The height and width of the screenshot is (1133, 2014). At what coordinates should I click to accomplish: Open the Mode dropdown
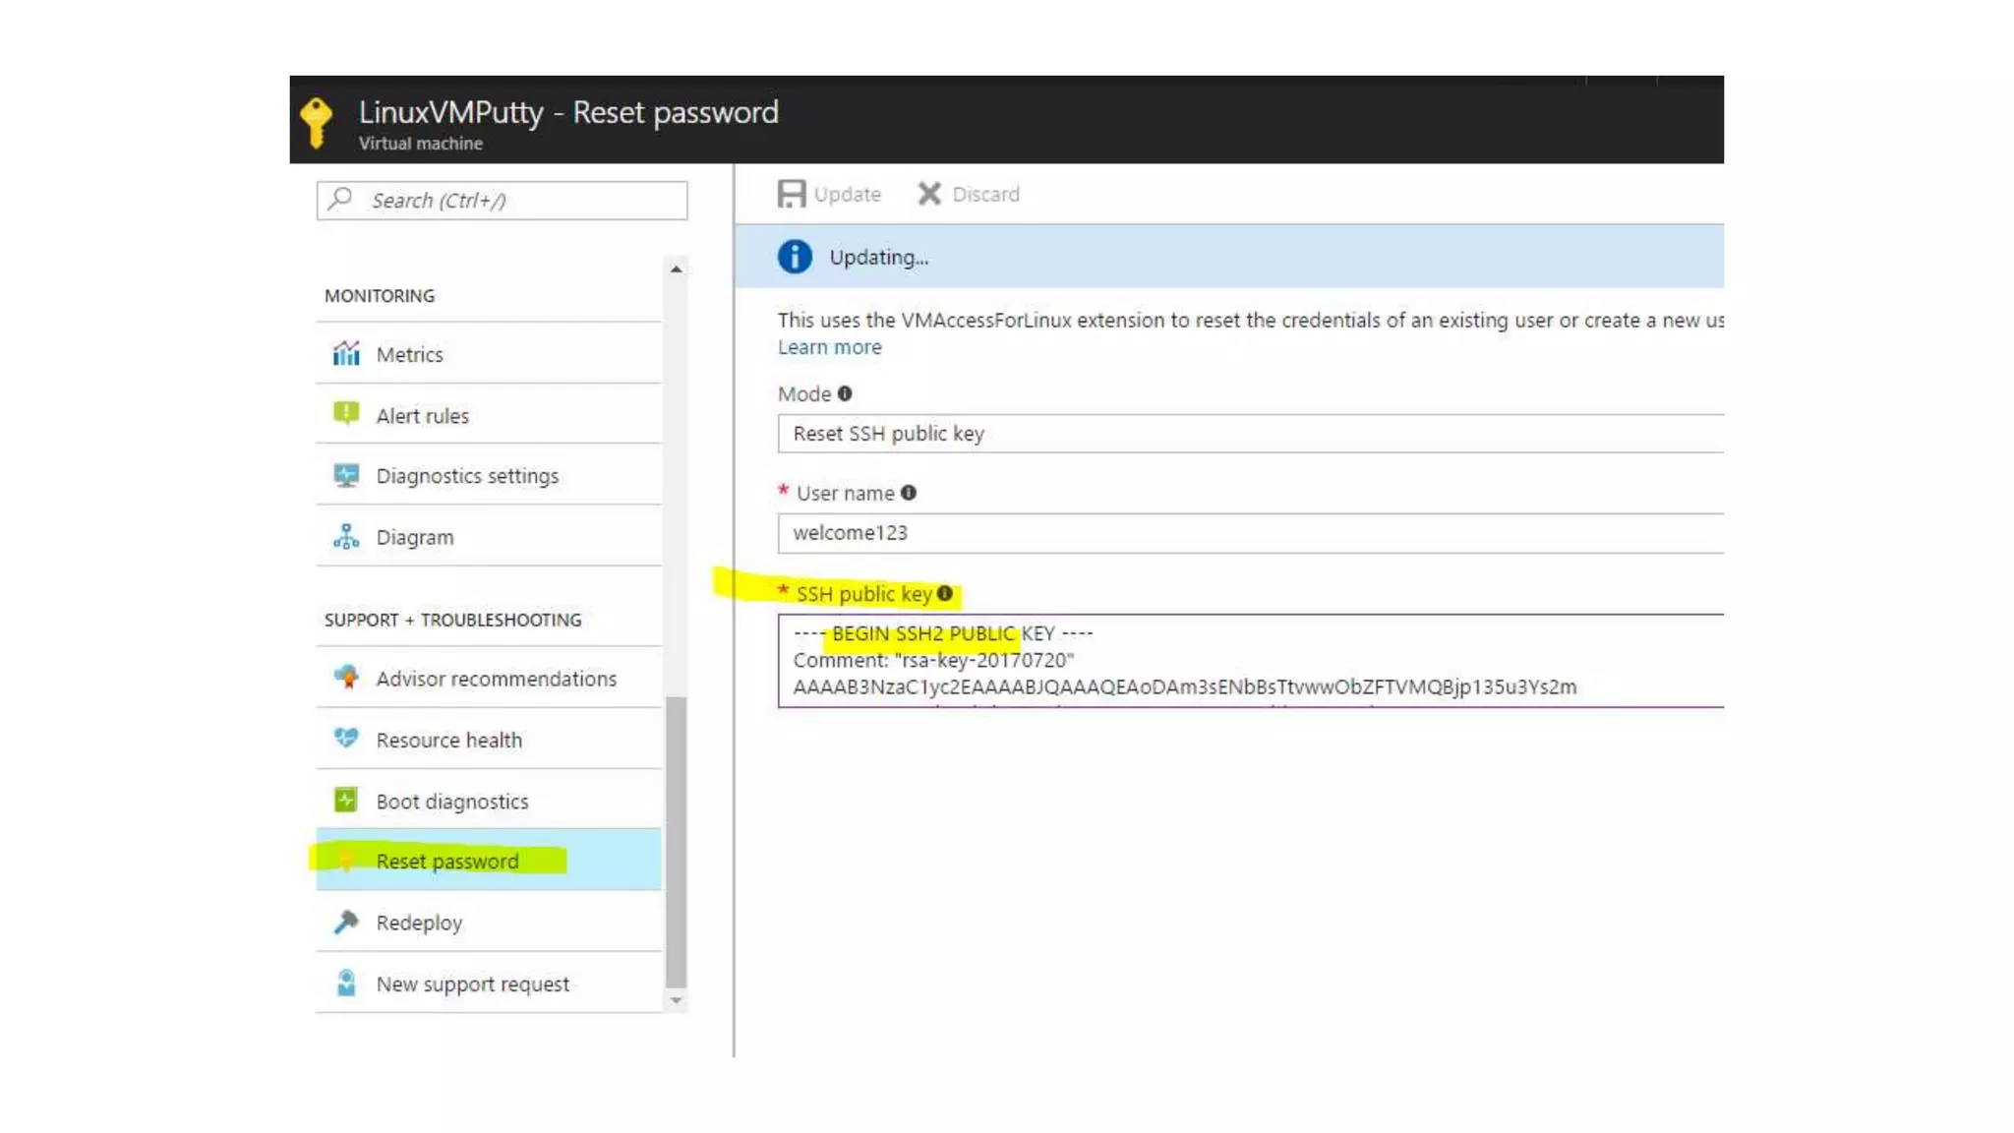(x=1249, y=434)
